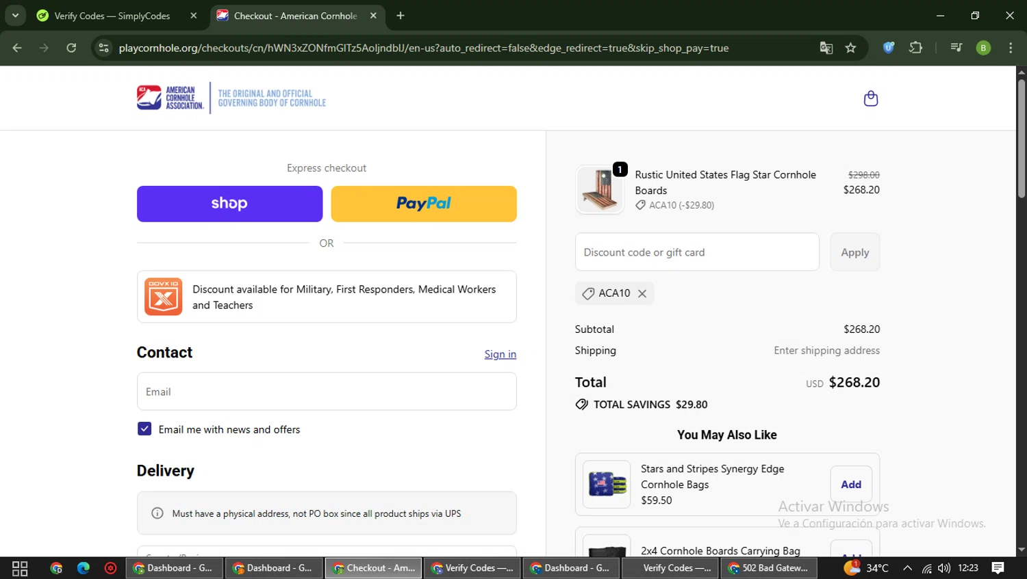
Task: Bookmark this page with the star icon
Action: tap(850, 48)
